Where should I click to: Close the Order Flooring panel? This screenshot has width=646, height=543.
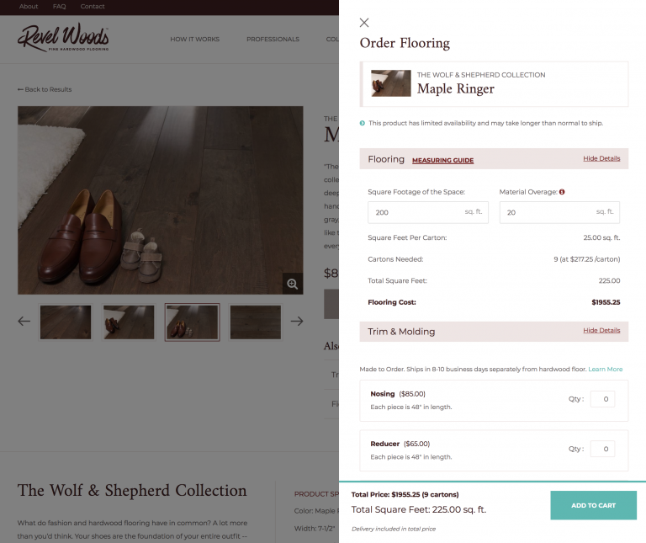364,23
